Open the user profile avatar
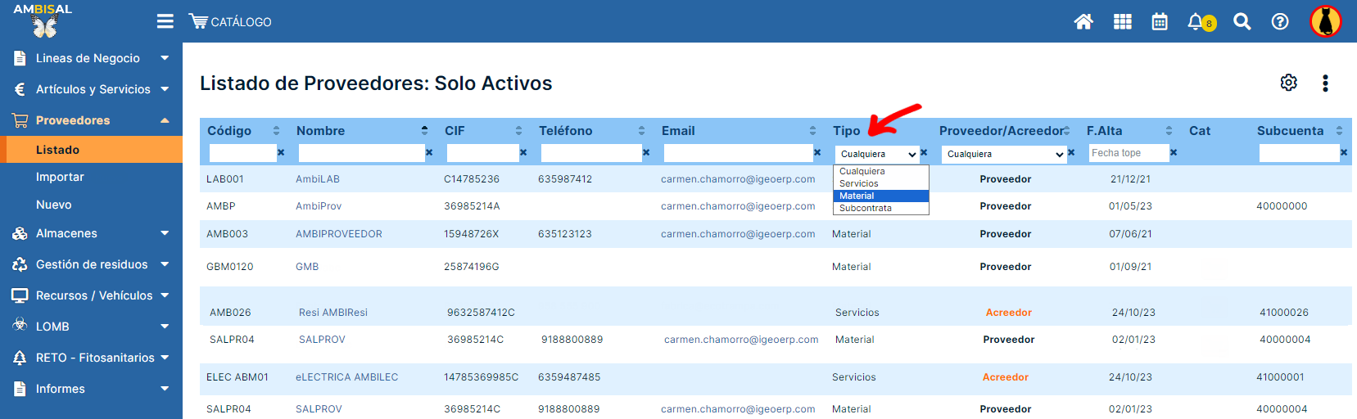The image size is (1357, 419). coord(1324,22)
